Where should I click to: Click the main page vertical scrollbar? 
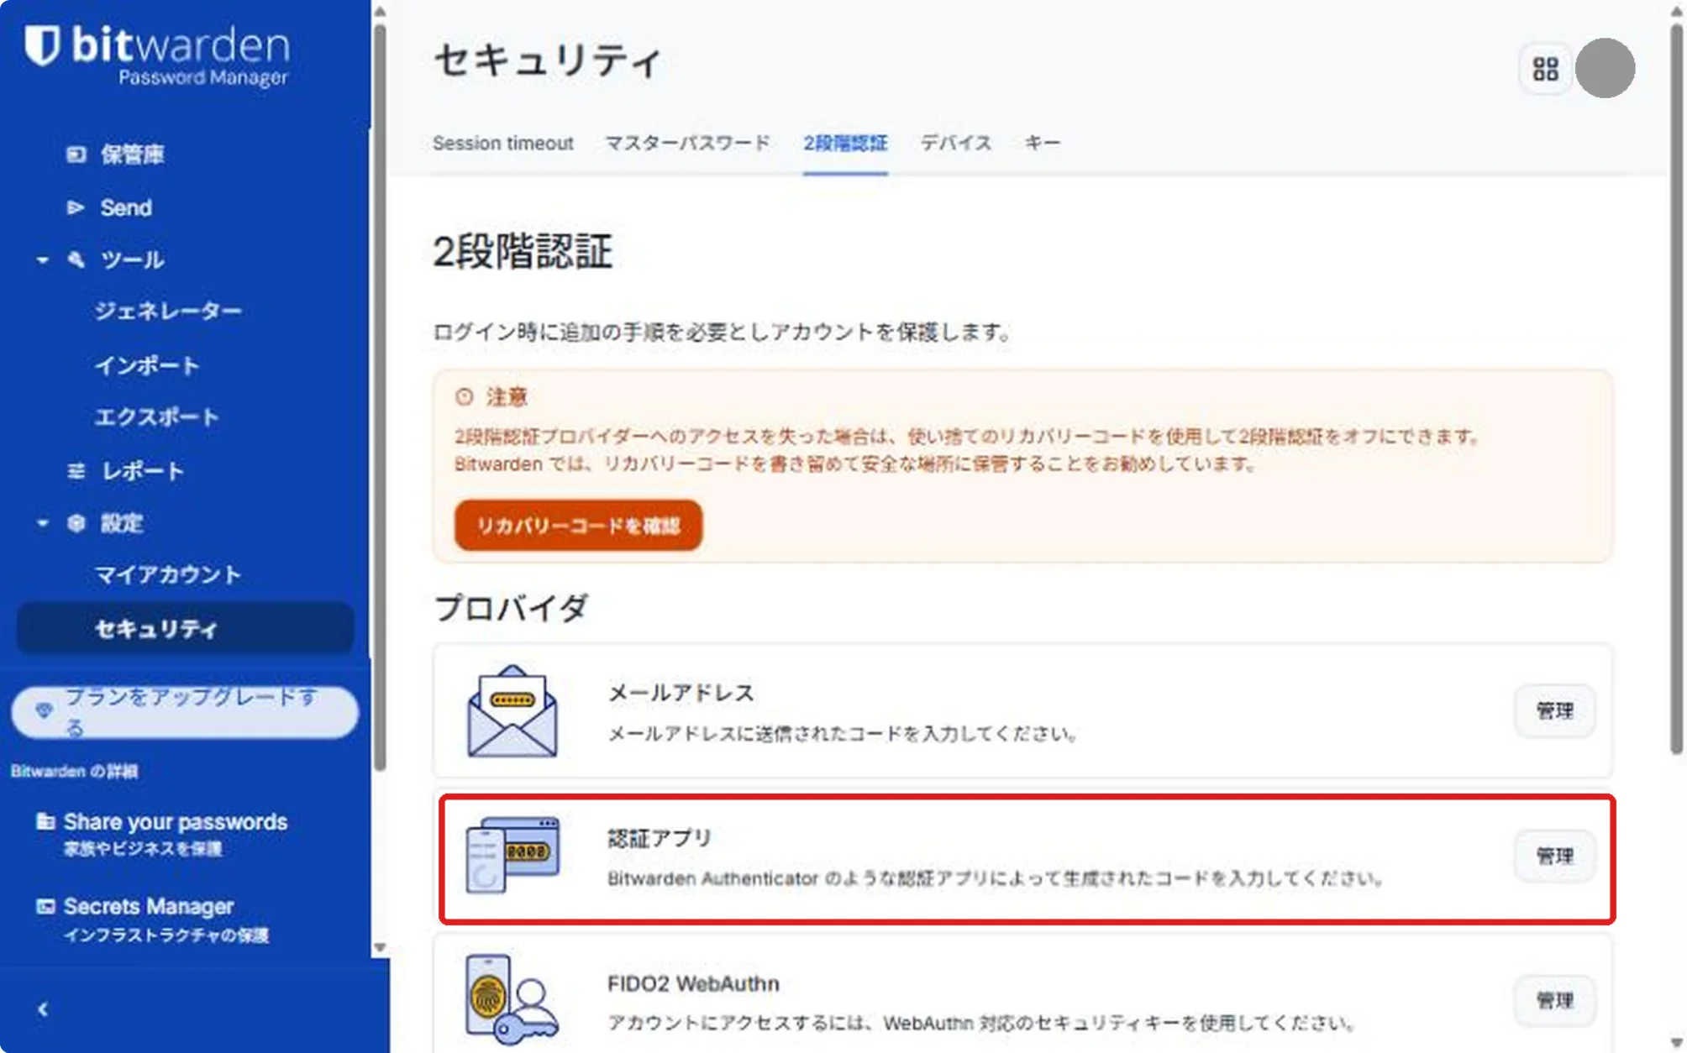(x=1676, y=388)
